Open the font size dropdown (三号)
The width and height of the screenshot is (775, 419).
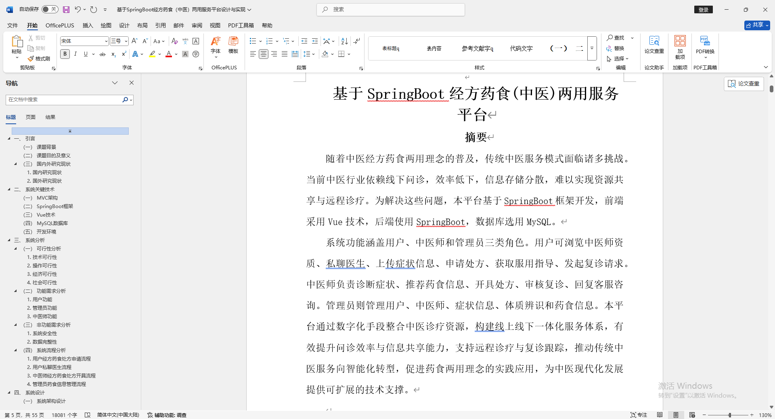click(126, 41)
